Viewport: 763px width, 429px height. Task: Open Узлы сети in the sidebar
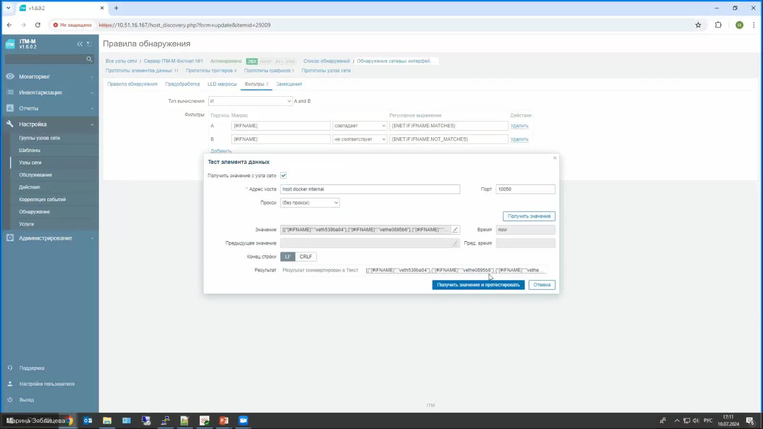pos(30,163)
